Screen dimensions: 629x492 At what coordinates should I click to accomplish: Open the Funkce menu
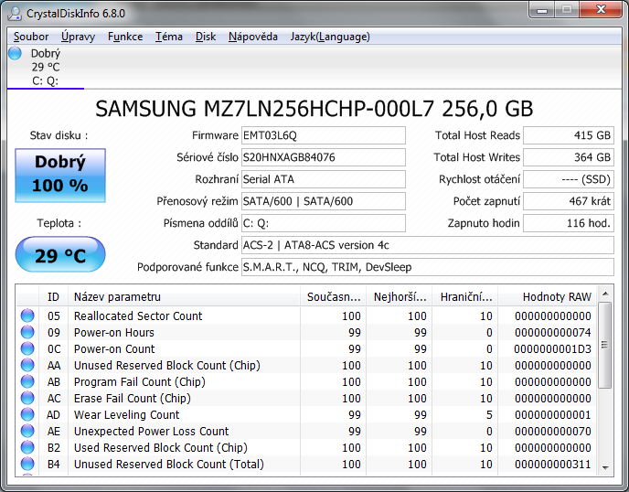point(124,37)
